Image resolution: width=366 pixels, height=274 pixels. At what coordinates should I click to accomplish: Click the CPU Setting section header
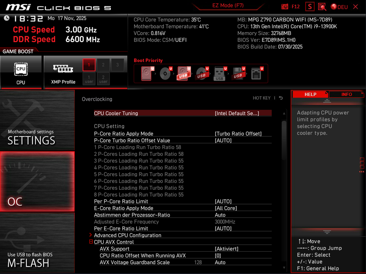tap(109, 126)
